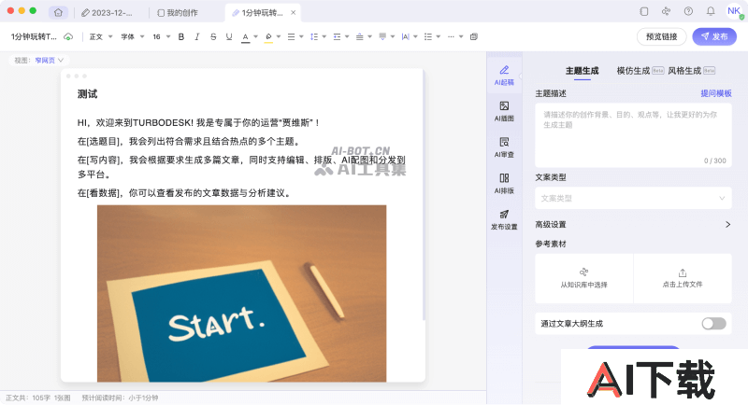The height and width of the screenshot is (405, 748).
Task: Click the 发布 publish button
Action: (x=714, y=36)
